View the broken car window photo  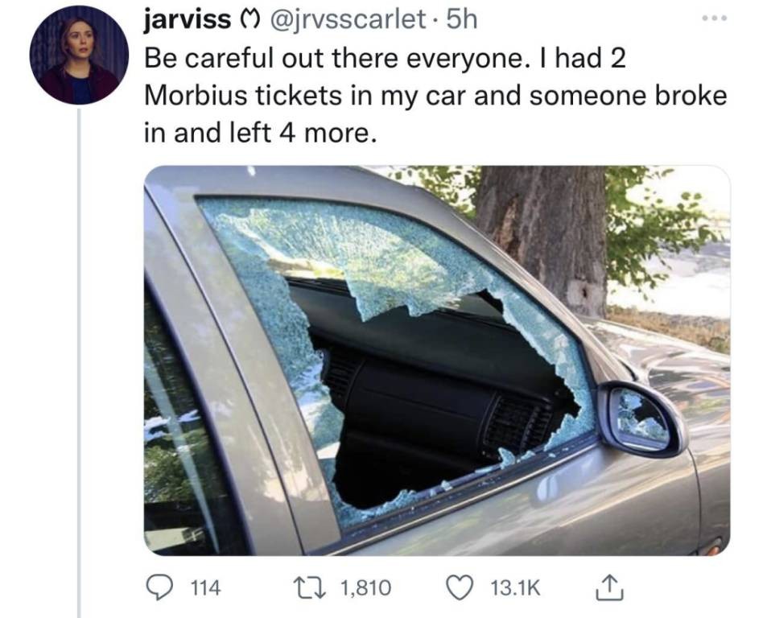point(437,360)
